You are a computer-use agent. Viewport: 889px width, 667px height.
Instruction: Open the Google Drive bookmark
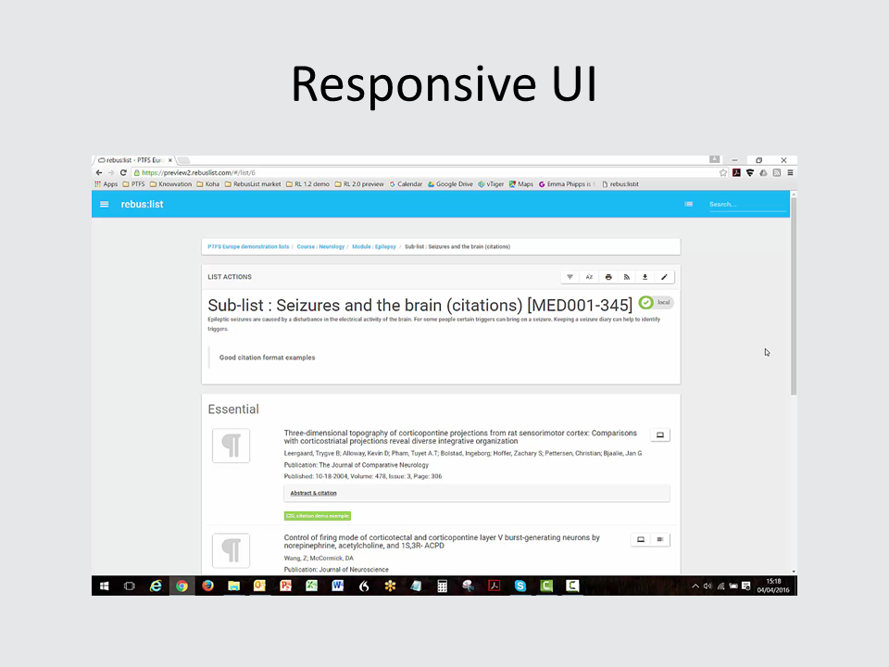point(450,184)
